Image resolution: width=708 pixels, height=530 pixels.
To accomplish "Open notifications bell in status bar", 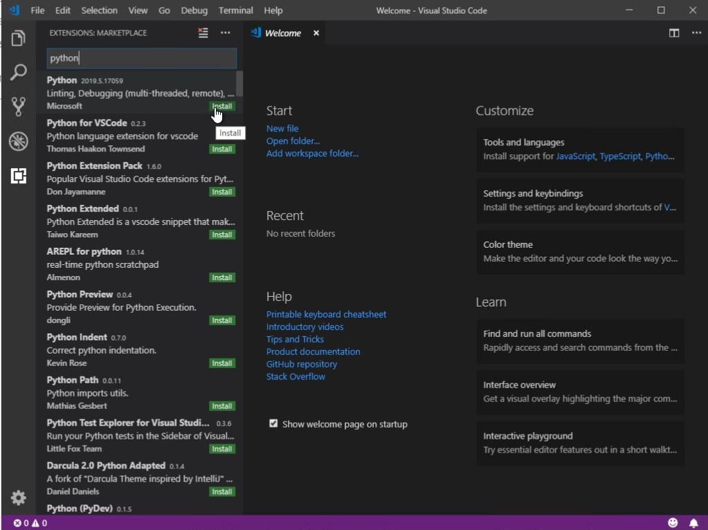I will point(693,523).
